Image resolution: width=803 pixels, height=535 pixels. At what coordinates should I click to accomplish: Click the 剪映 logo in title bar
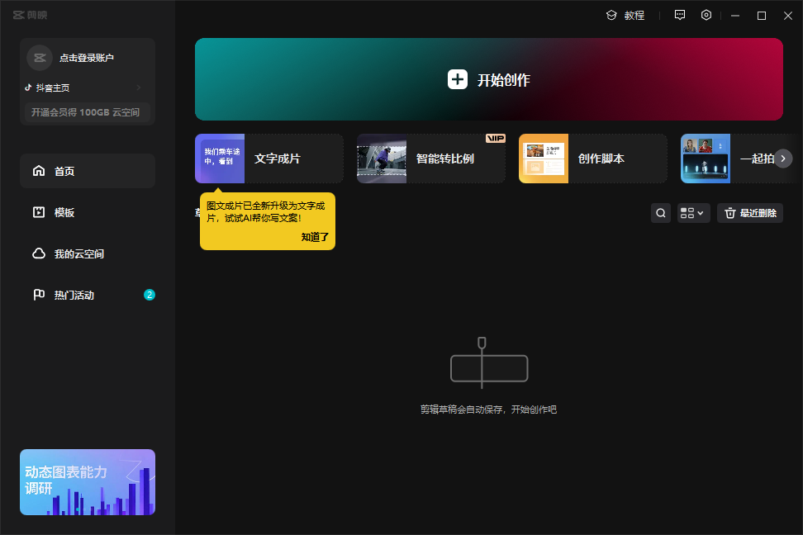point(31,15)
